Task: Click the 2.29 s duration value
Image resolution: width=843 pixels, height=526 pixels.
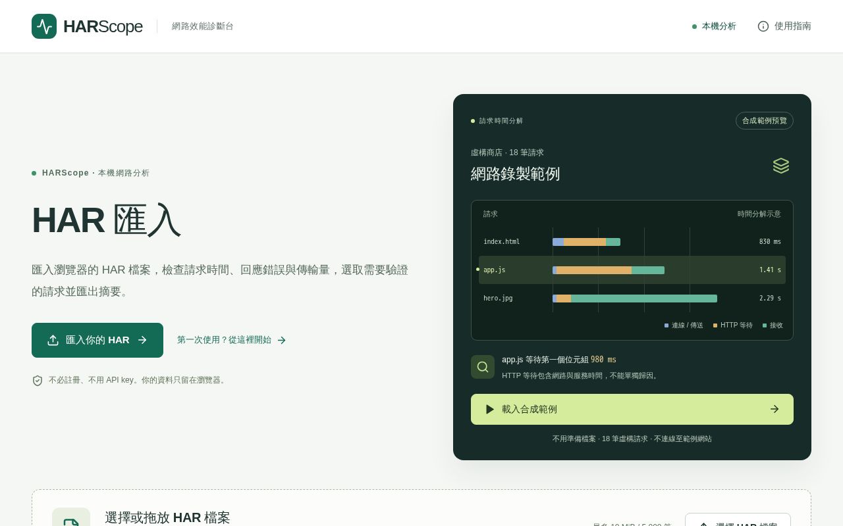Action: [x=770, y=299]
